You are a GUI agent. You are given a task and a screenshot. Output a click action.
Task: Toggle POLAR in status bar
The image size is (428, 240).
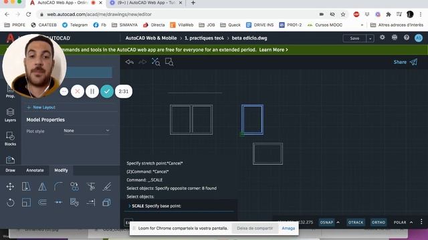pos(400,222)
